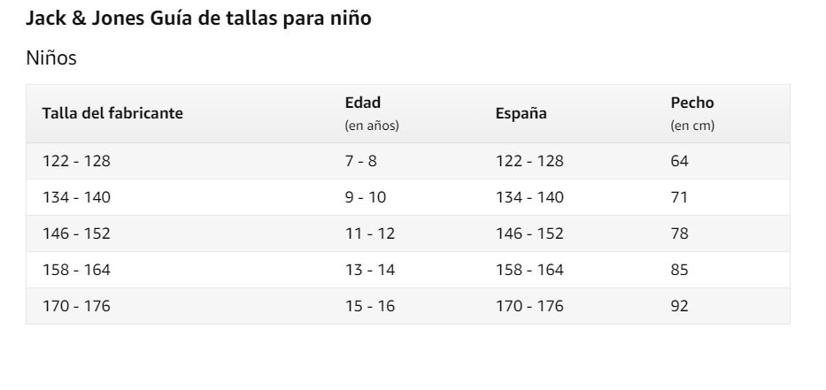The height and width of the screenshot is (390, 826).
Task: Click the age 15 - 16 cell
Action: point(370,306)
